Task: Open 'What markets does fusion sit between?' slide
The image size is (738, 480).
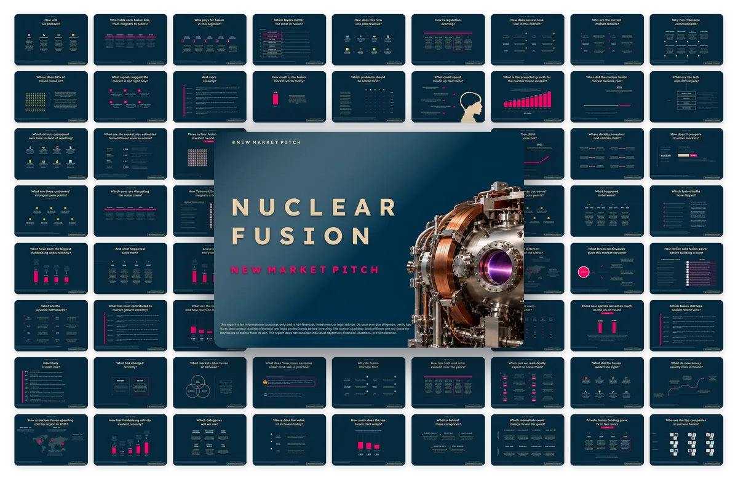Action: click(x=210, y=383)
